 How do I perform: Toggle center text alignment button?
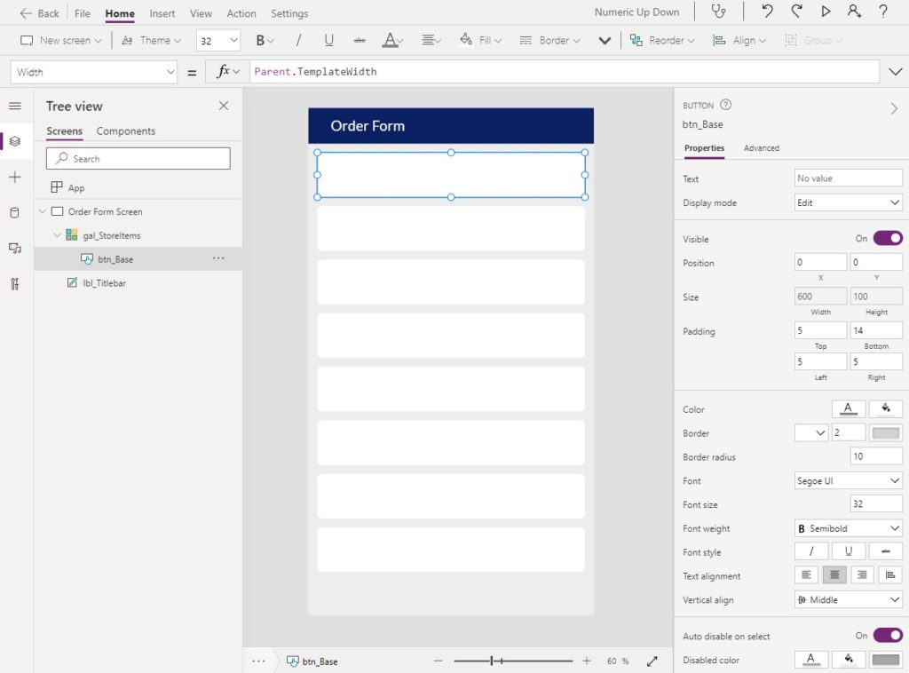coord(834,575)
